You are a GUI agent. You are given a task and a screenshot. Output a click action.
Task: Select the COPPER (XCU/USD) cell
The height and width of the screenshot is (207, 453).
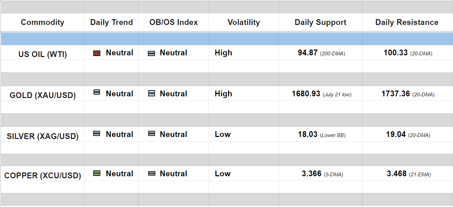(x=42, y=176)
